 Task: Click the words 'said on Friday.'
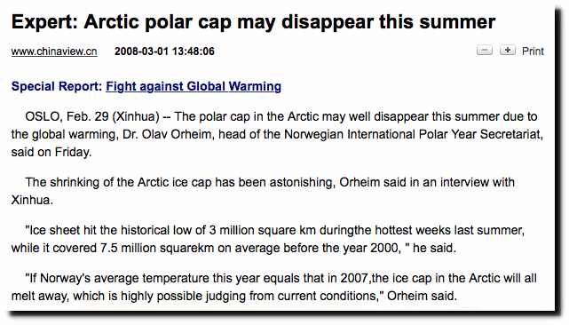51,152
